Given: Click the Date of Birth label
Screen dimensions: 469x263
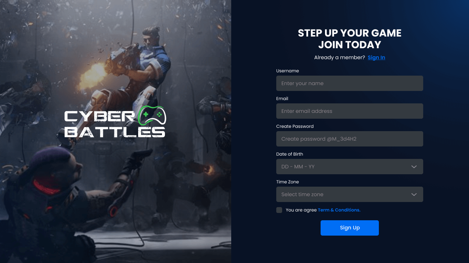Looking at the screenshot, I should point(289,154).
